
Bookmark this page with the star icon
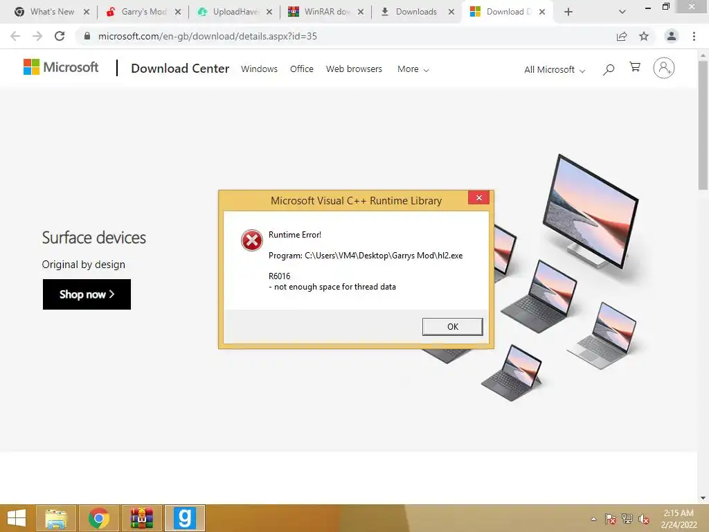pos(644,36)
